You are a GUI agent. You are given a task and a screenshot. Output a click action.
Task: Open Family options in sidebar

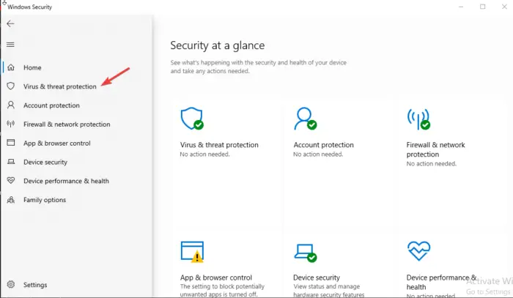coord(45,200)
